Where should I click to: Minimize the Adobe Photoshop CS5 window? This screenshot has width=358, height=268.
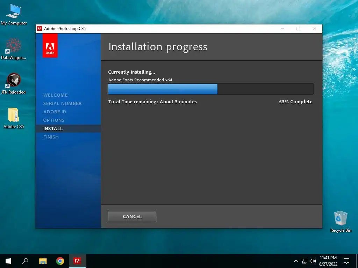[x=282, y=29]
